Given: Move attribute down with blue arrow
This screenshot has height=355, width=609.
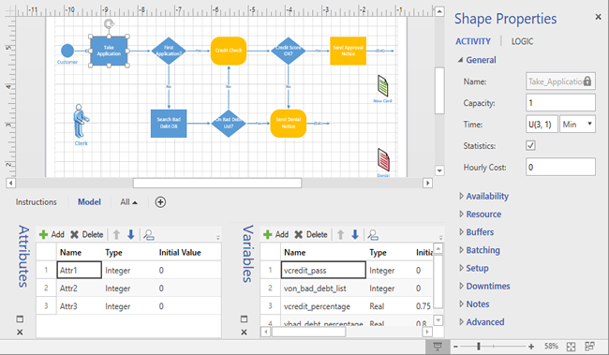Looking at the screenshot, I should (131, 234).
